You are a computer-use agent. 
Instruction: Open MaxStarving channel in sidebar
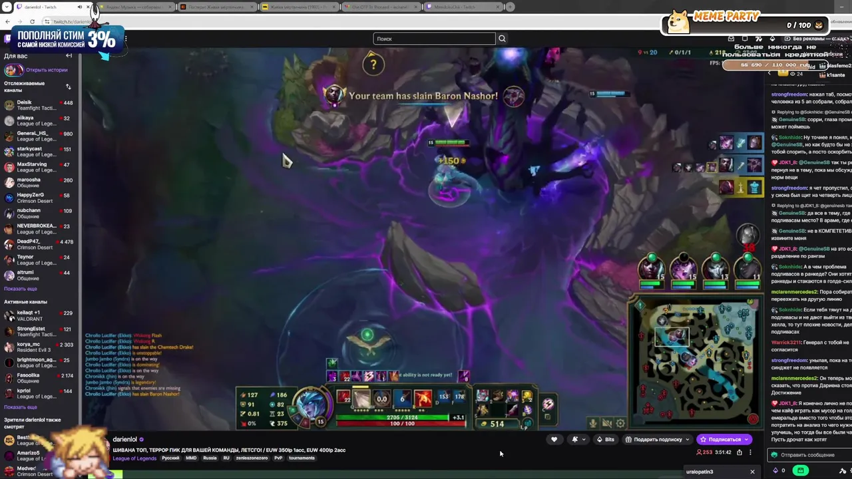[40, 167]
